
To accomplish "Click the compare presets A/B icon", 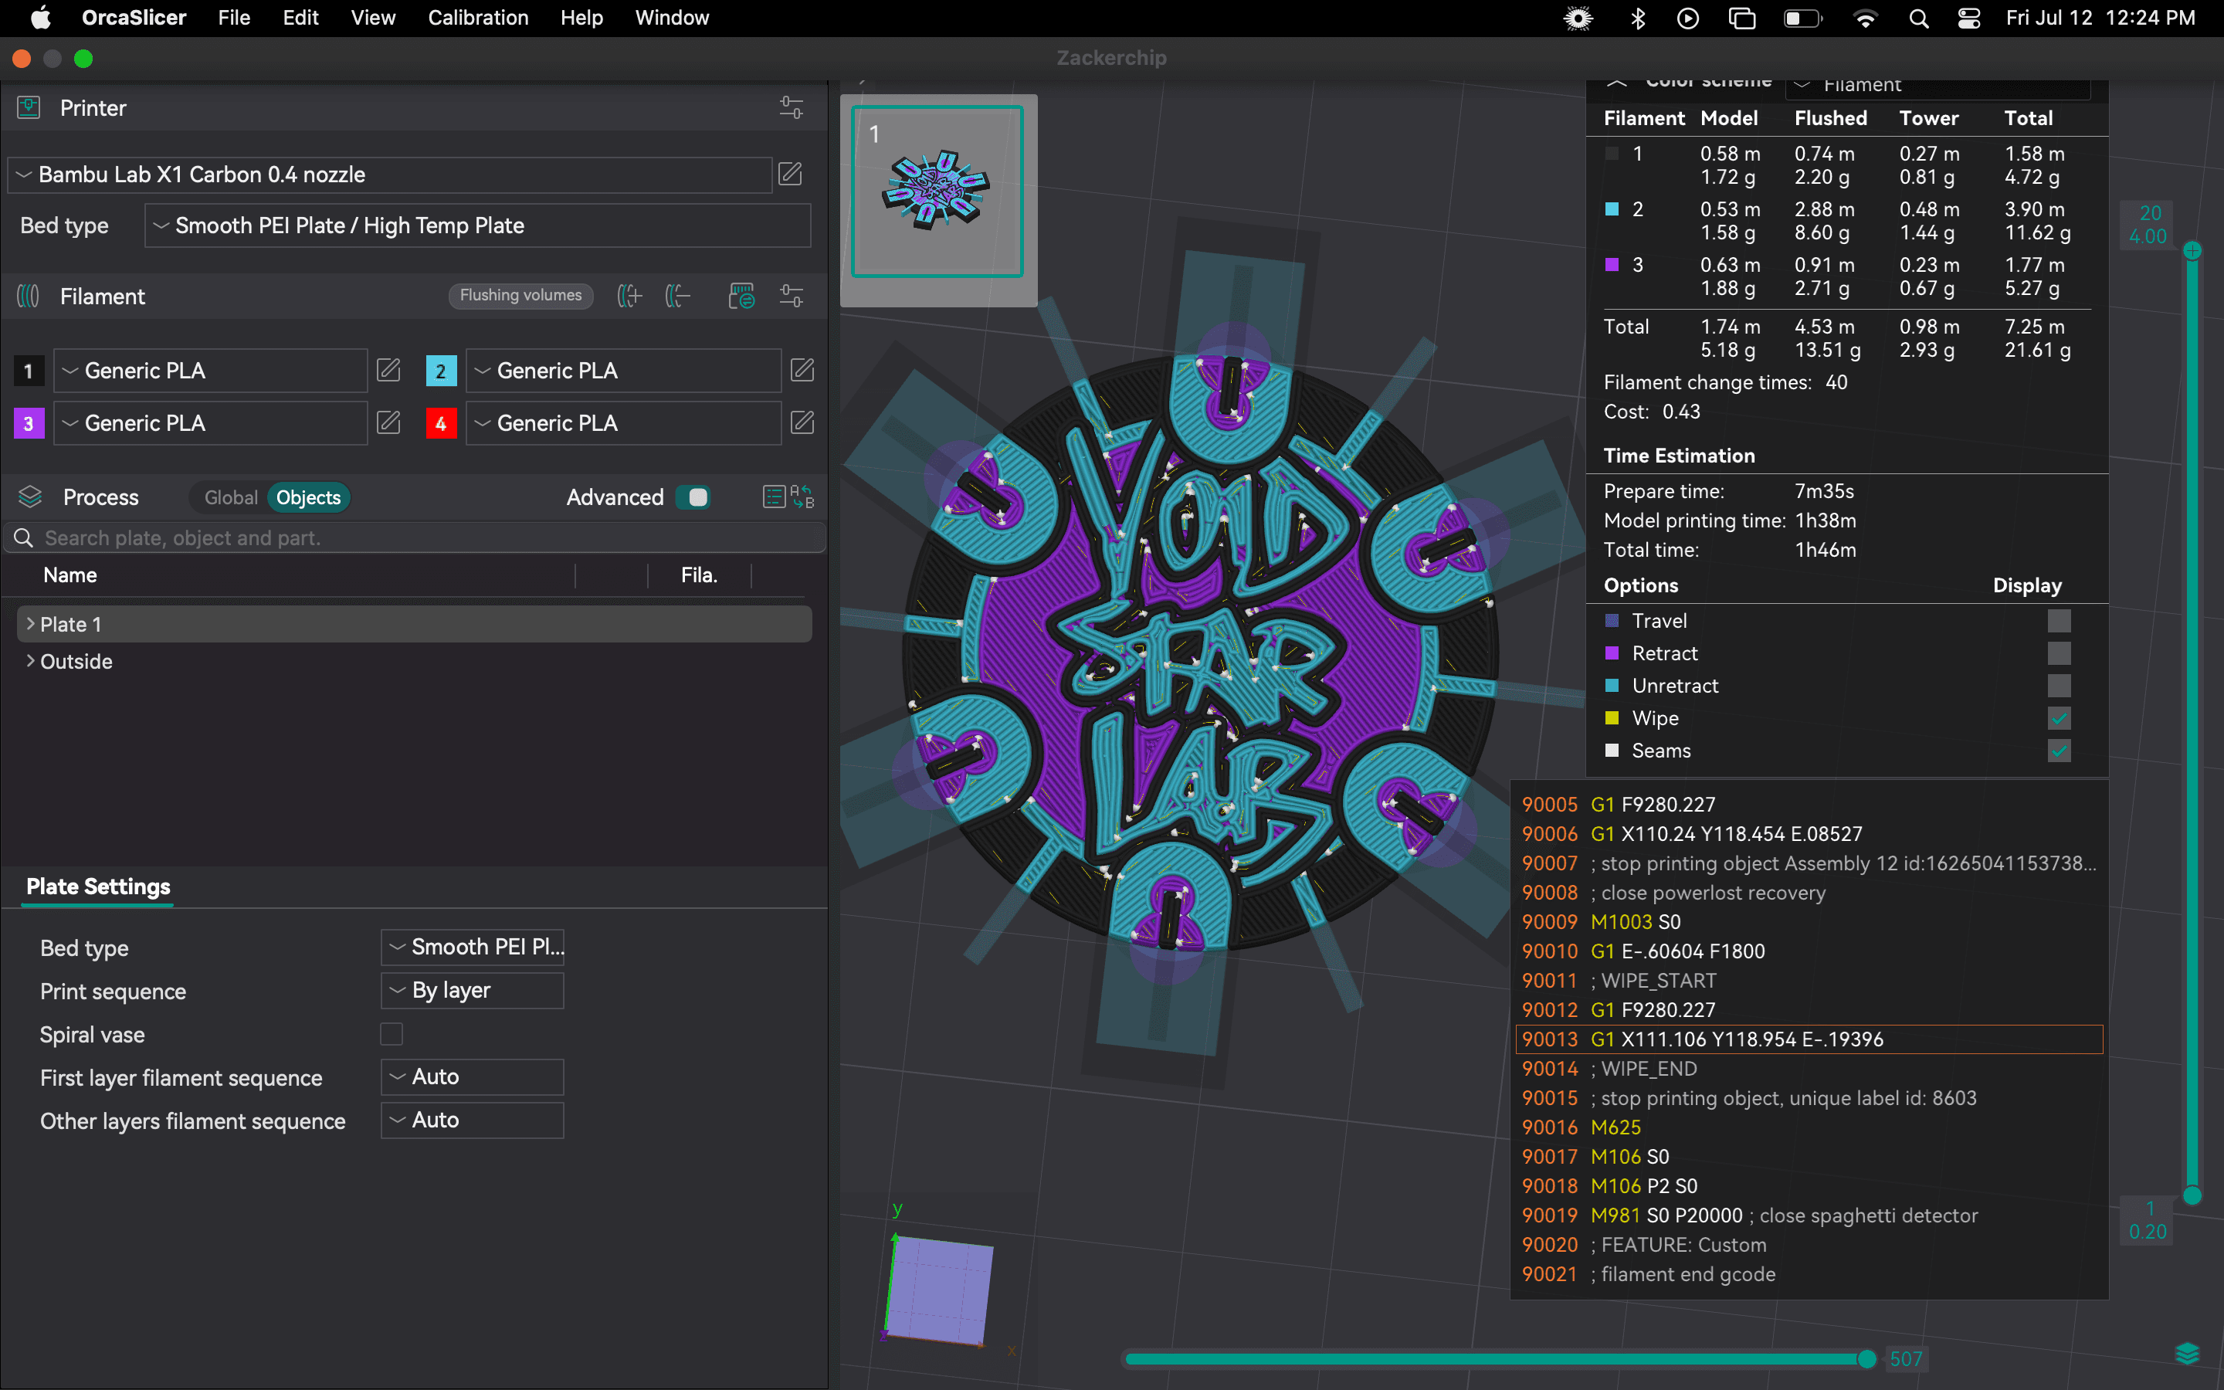I will (x=802, y=497).
